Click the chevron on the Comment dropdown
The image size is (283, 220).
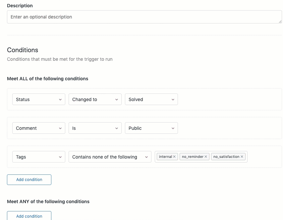pos(61,128)
